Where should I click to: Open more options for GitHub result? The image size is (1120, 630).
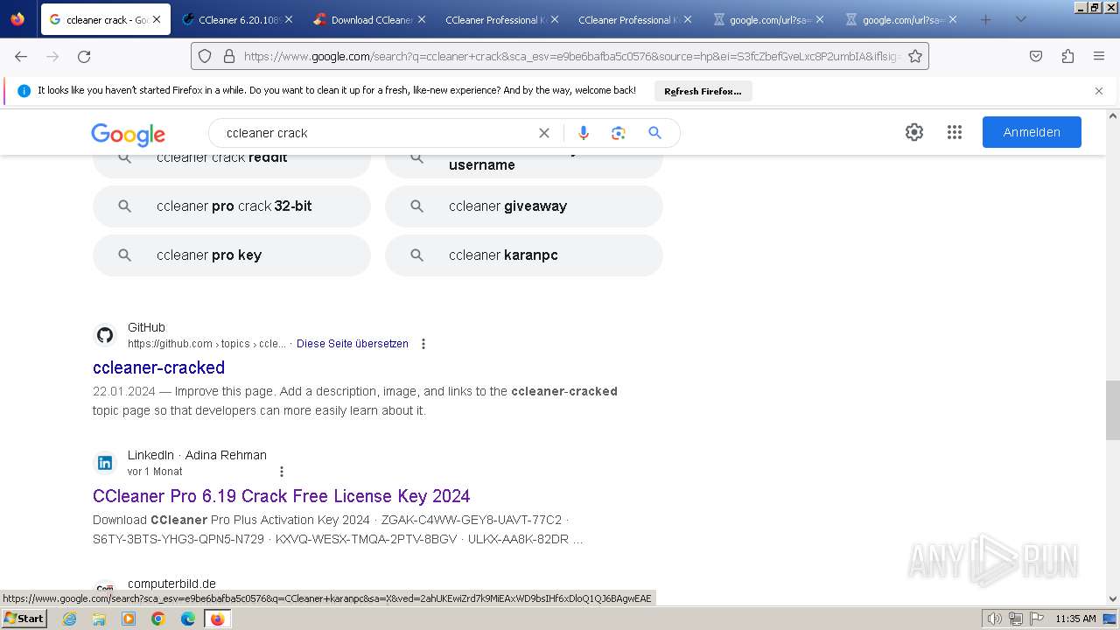[x=423, y=344]
